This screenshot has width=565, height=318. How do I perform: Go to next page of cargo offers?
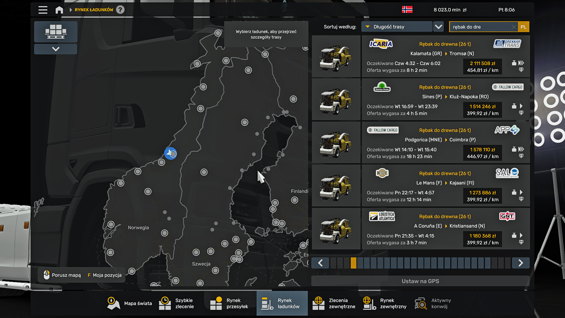click(521, 263)
